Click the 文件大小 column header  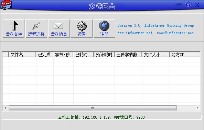pos(156,55)
